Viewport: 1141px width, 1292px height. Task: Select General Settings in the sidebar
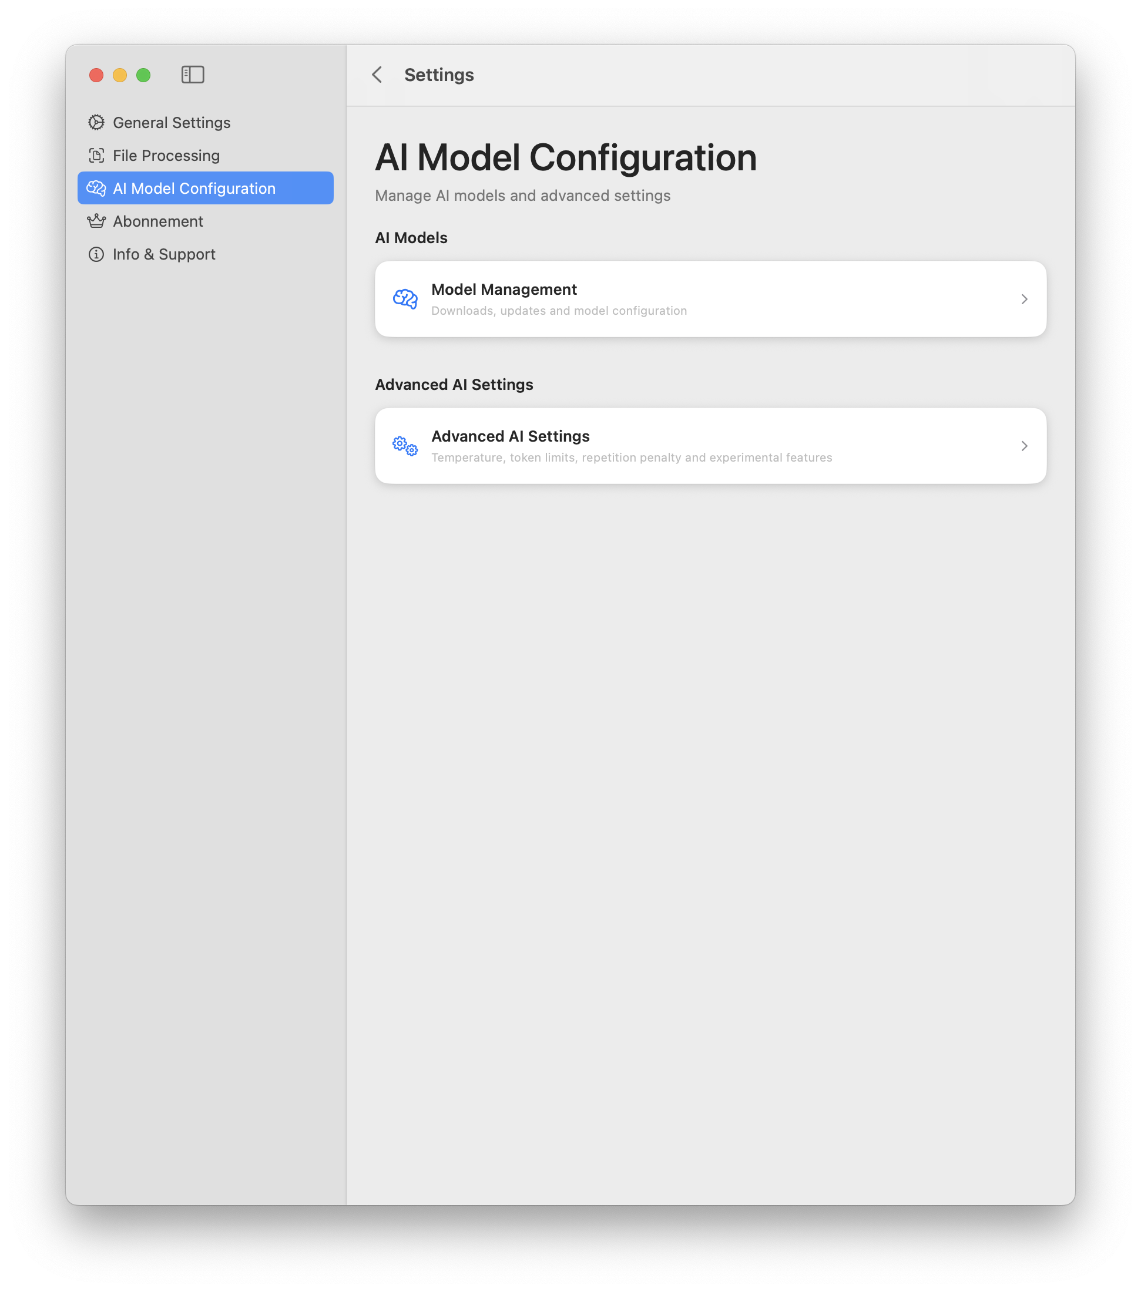171,123
